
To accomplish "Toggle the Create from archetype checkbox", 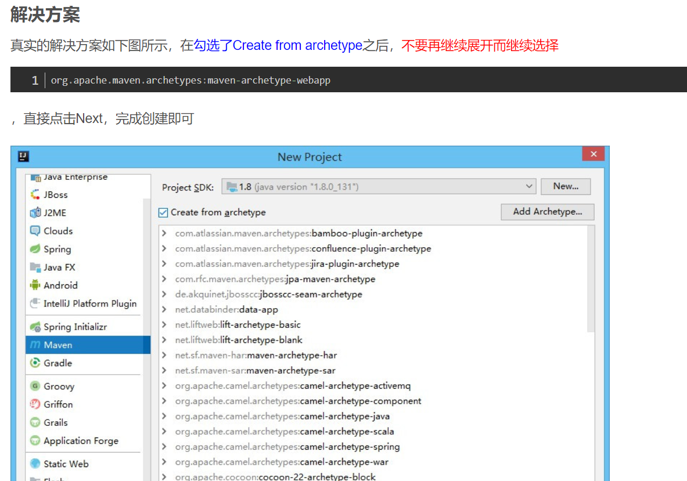I will click(163, 213).
